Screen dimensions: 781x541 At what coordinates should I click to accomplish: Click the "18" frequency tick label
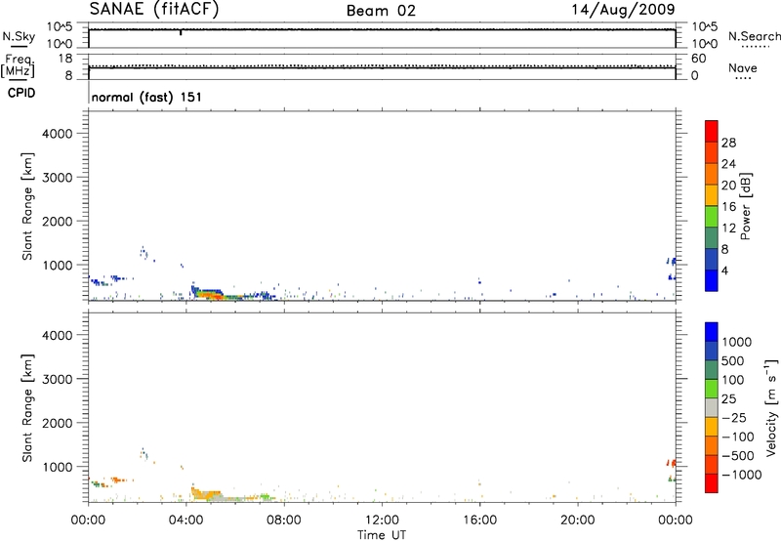[x=65, y=59]
